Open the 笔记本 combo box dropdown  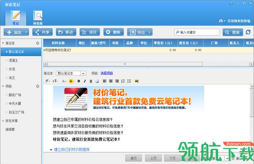pyautogui.click(x=83, y=74)
